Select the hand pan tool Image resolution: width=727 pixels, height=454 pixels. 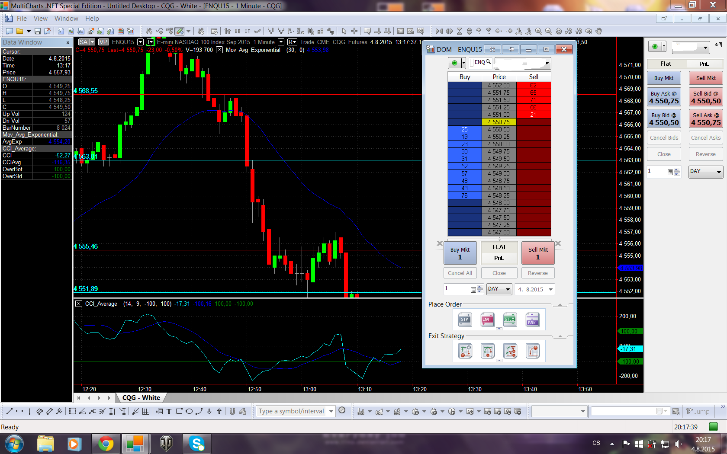coord(599,31)
